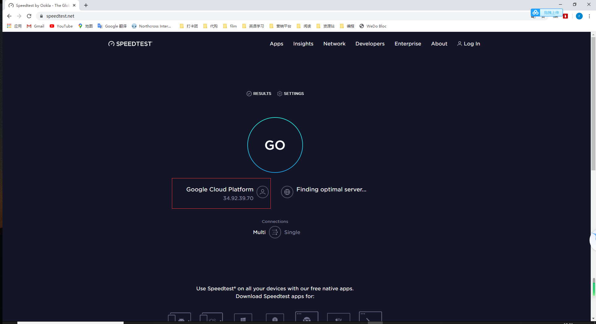Click the big GO button

click(275, 145)
